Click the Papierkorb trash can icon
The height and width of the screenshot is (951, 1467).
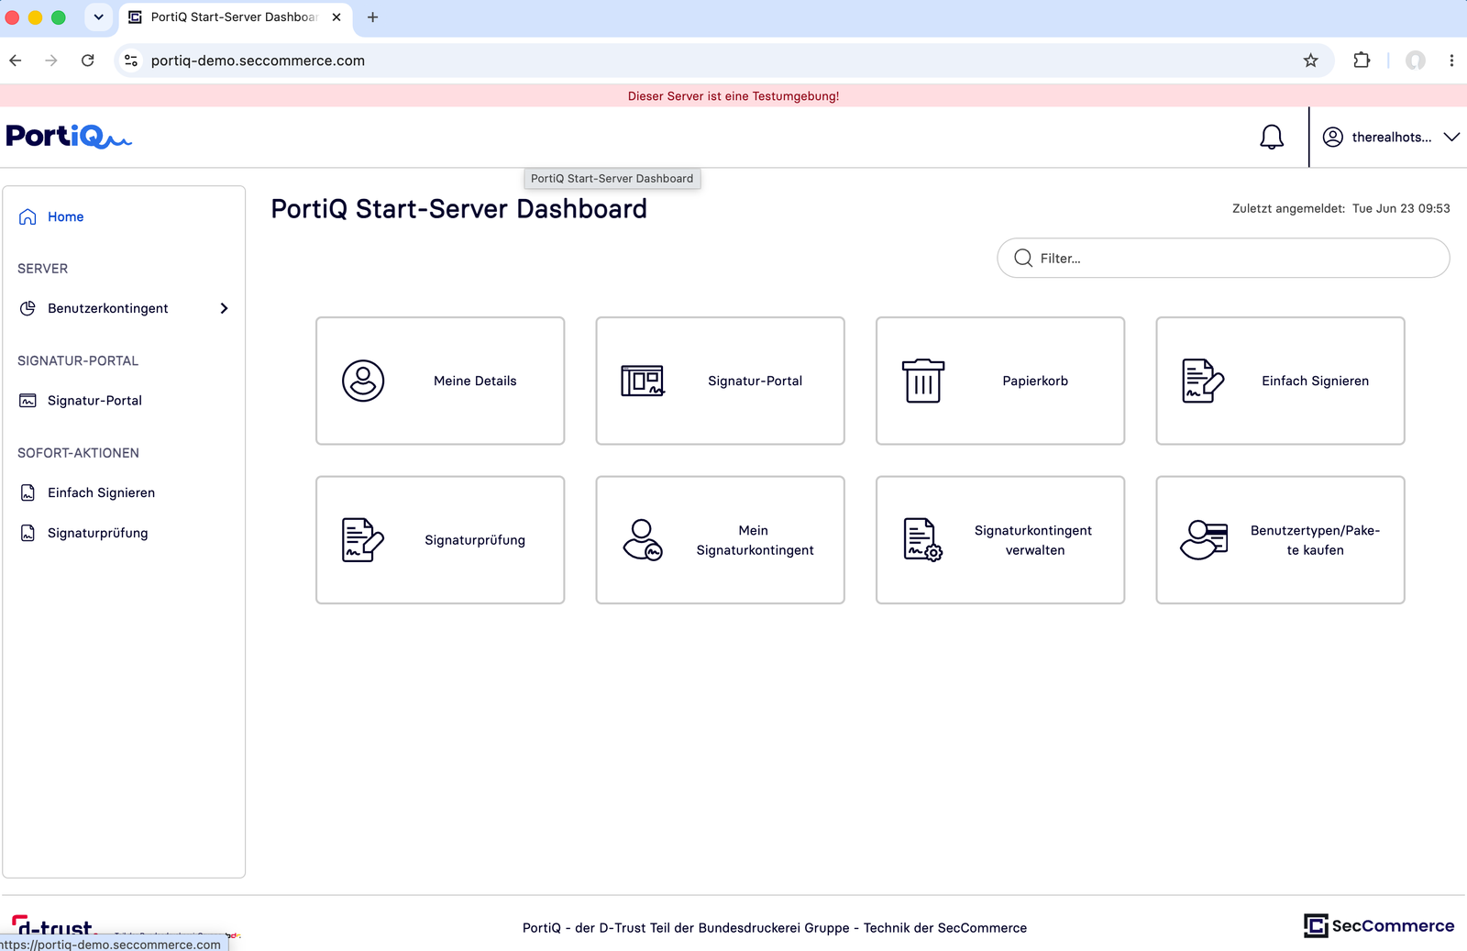923,381
